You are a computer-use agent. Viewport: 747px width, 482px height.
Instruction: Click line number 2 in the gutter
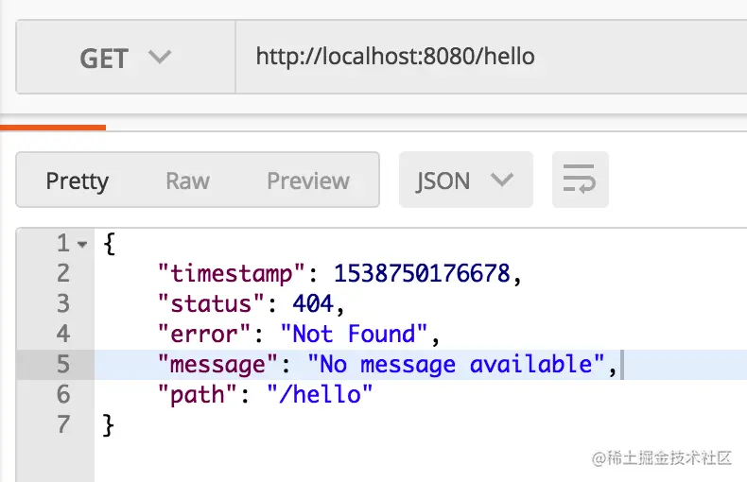click(x=63, y=273)
